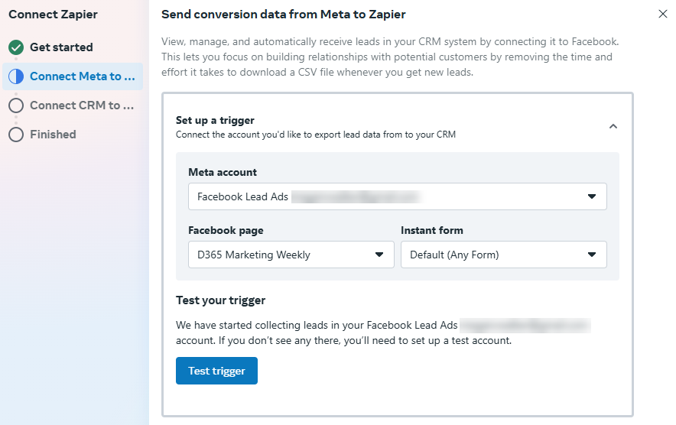Image resolution: width=676 pixels, height=425 pixels.
Task: Collapse the Set up a trigger section
Action: (x=613, y=126)
